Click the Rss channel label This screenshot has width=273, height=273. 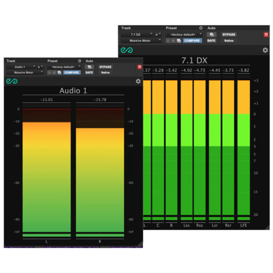(199, 226)
